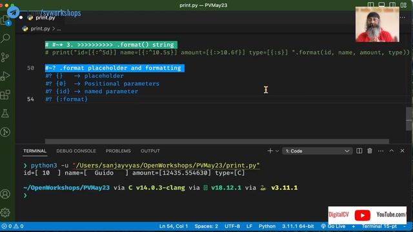Click the horizontal editor scrollbar
This screenshot has width=413, height=232.
(217, 142)
